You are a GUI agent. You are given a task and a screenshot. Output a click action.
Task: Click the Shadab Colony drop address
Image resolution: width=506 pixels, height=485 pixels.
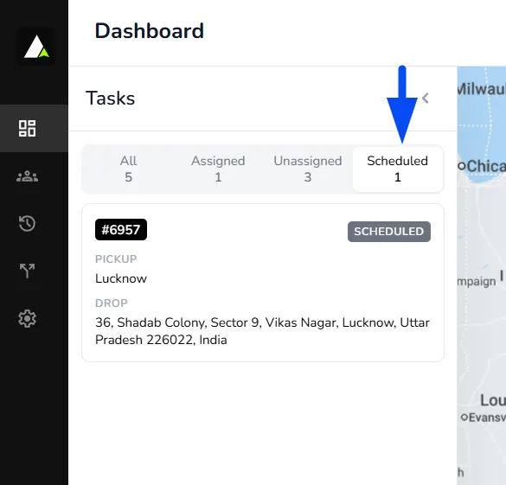coord(262,331)
